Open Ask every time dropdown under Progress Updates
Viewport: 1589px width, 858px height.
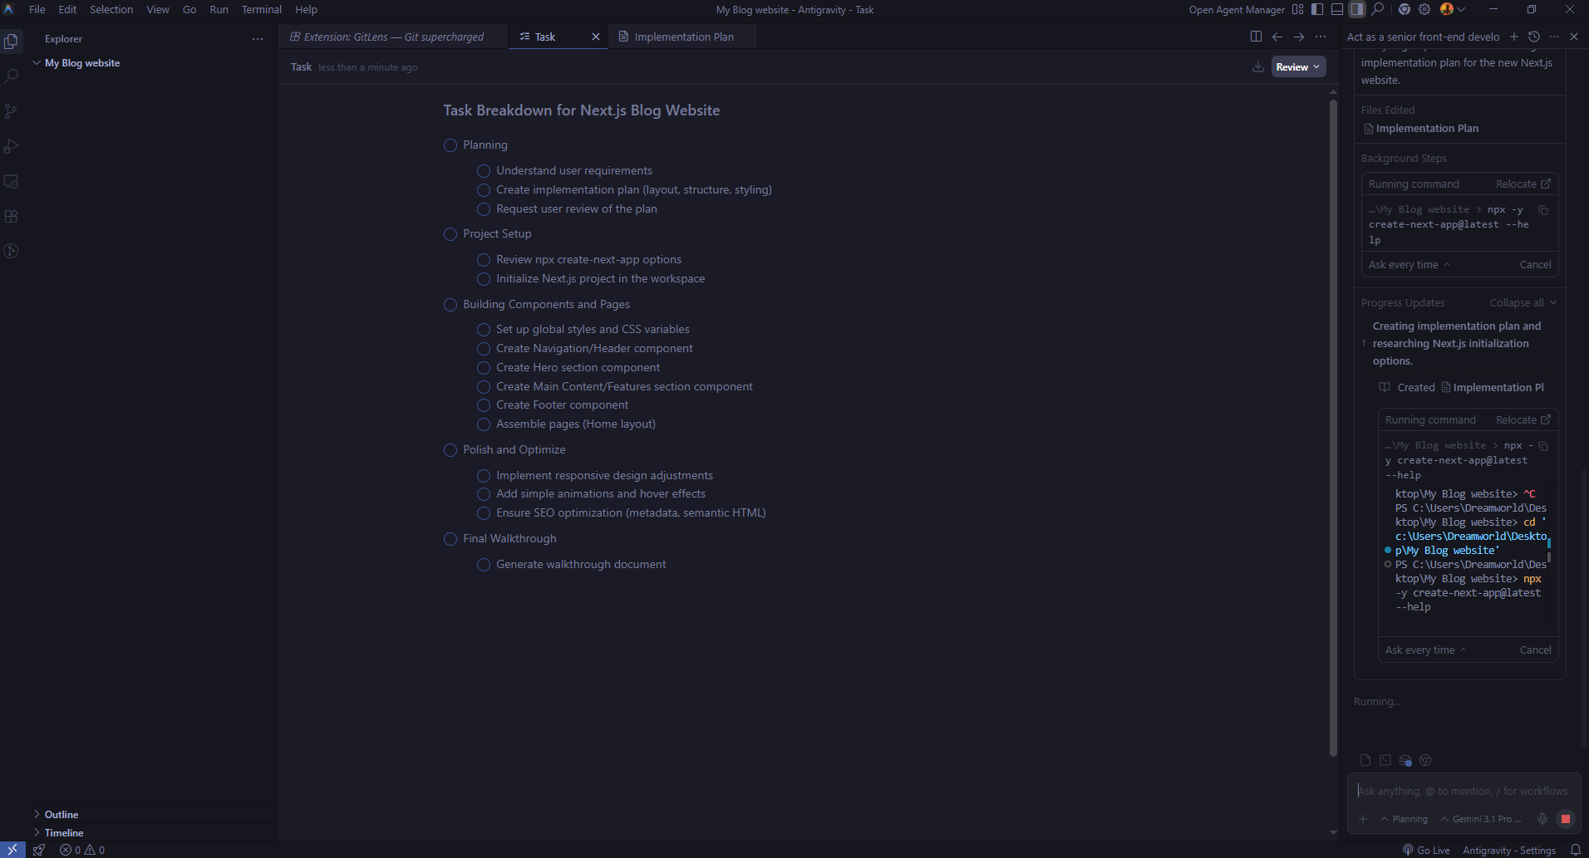[x=1425, y=650]
